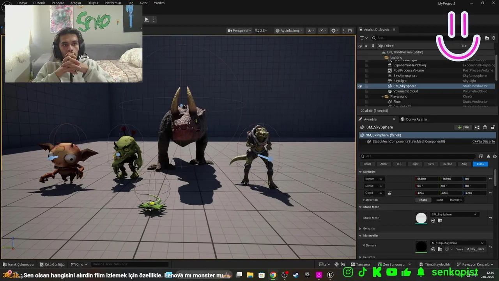Toggle scale ratio lock icon
This screenshot has height=281, width=499.
coord(389,193)
